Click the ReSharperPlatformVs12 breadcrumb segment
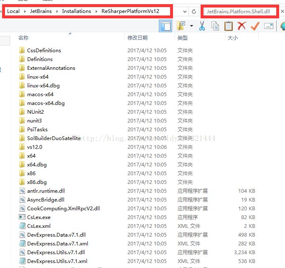The width and height of the screenshot is (285, 268). 130,11
